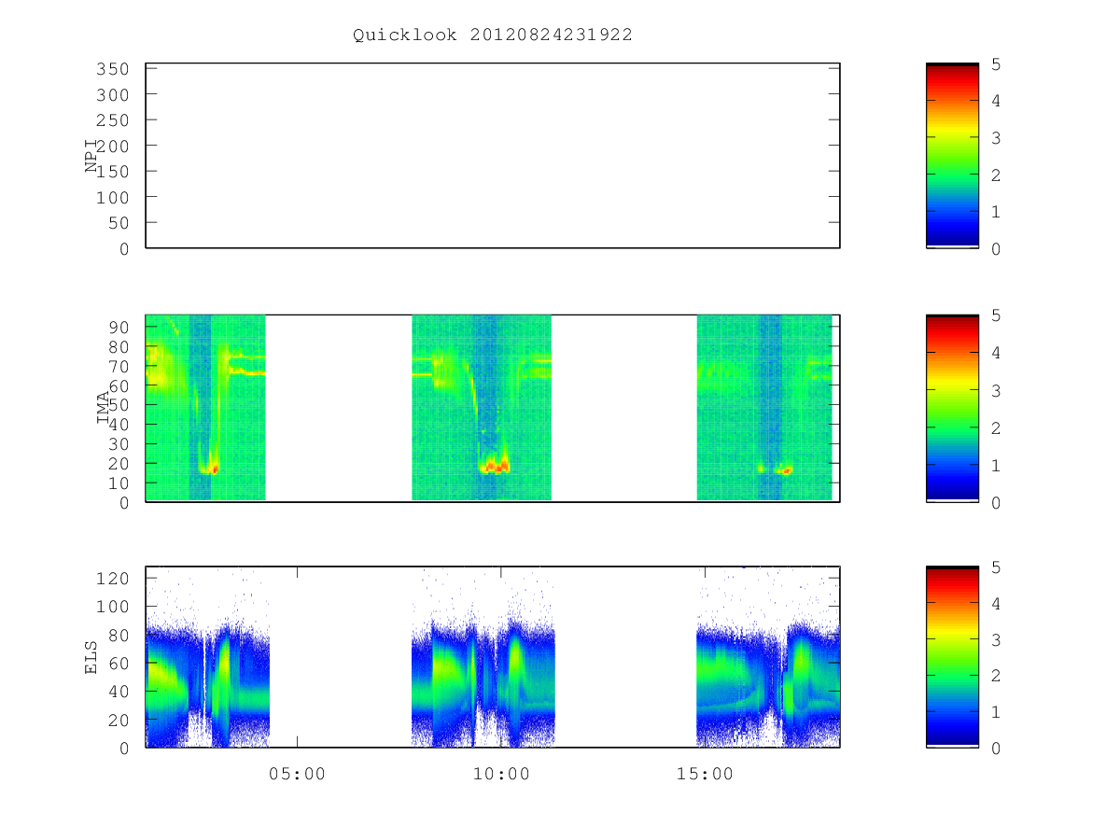Click the 150 tick on NPI axis
This screenshot has height=840, width=1120.
pyautogui.click(x=112, y=172)
